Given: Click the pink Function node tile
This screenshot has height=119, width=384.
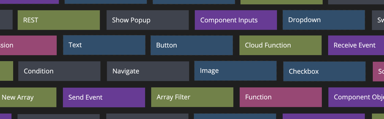Looking at the screenshot, I should coord(281,97).
